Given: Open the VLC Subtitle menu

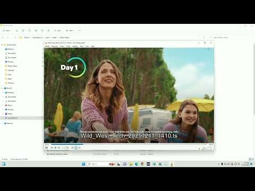Looking at the screenshot, I should (x=75, y=46).
